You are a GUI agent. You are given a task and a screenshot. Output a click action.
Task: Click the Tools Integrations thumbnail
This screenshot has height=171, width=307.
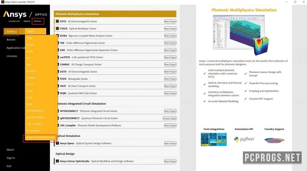pyautogui.click(x=214, y=140)
